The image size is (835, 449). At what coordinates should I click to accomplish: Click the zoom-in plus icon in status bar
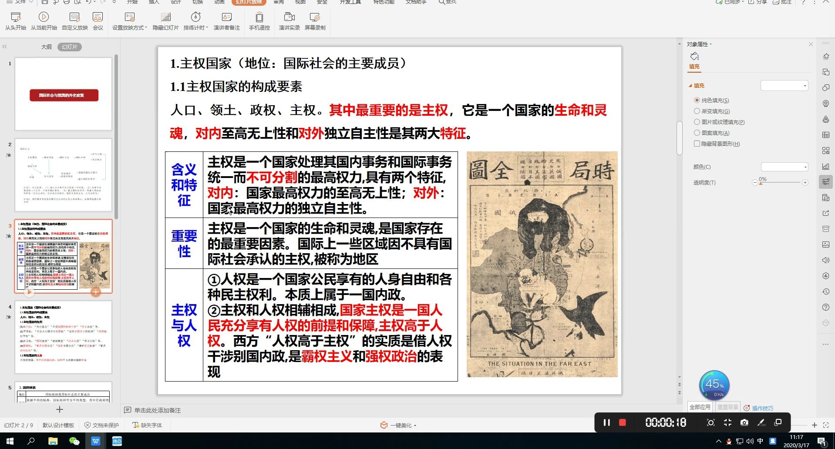click(815, 425)
